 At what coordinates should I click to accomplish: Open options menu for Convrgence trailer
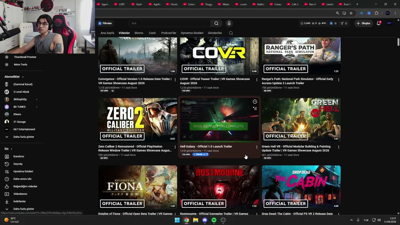[175, 80]
